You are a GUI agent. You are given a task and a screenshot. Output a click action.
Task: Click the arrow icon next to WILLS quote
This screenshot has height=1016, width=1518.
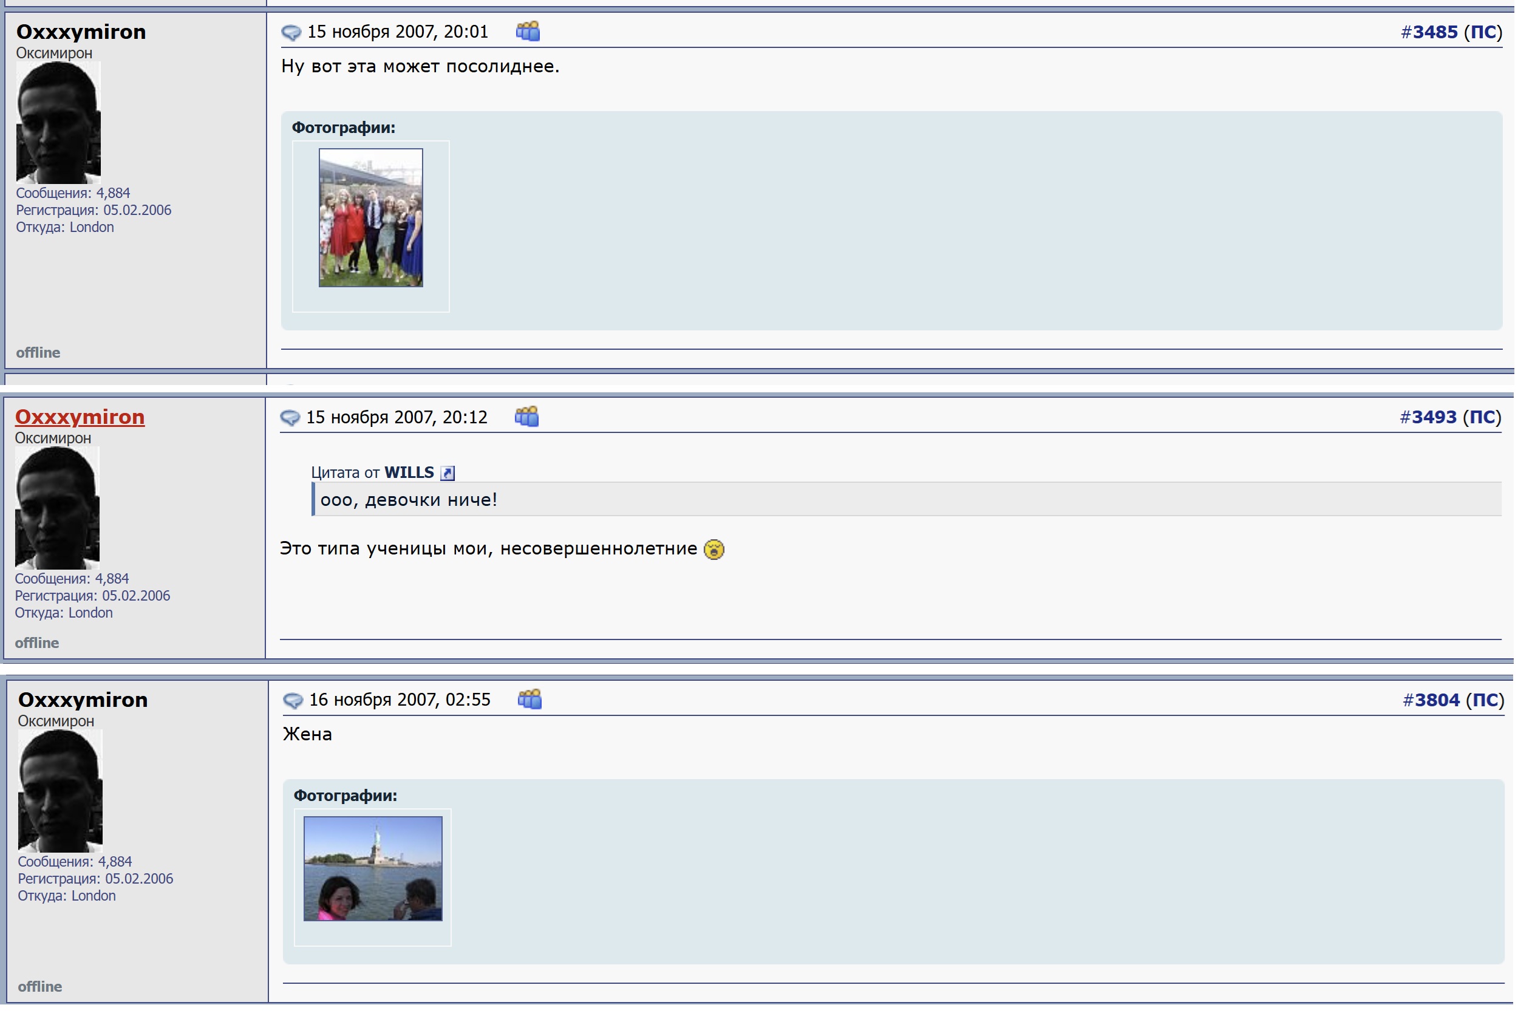point(448,474)
